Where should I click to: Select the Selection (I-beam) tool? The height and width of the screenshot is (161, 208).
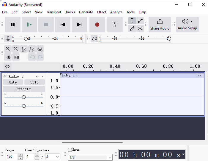132,21
